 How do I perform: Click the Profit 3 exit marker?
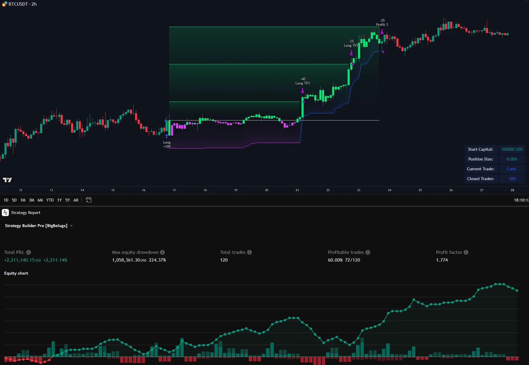382,32
